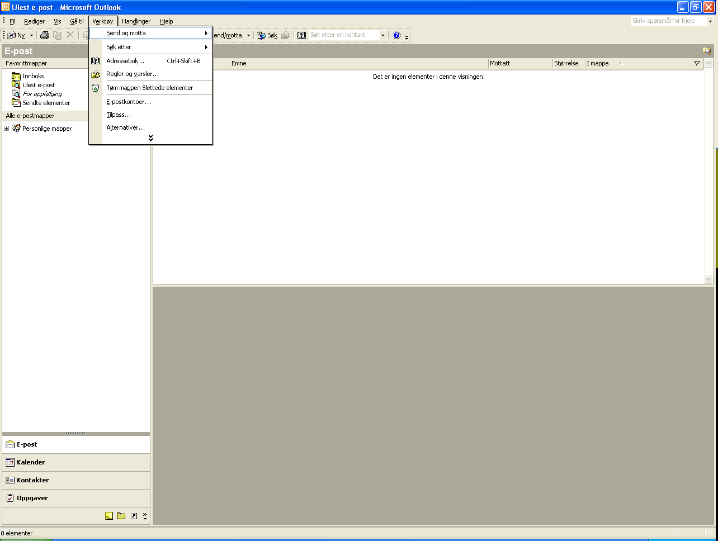
Task: Click the search folder icon in E-post banner
Action: click(707, 51)
